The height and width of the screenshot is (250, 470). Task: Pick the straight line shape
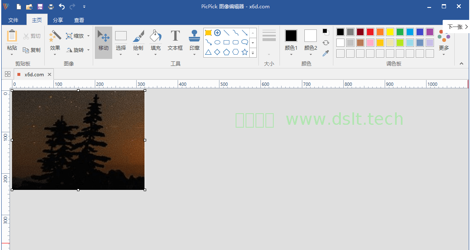coord(227,33)
